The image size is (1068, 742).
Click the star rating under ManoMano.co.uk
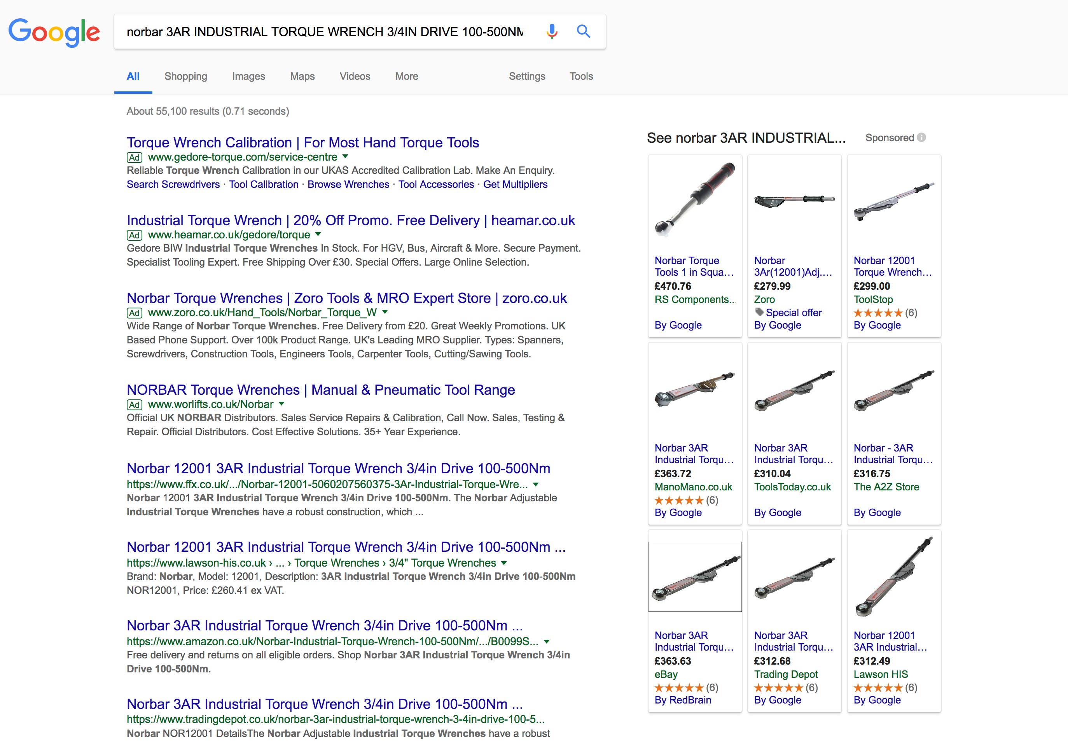click(678, 500)
